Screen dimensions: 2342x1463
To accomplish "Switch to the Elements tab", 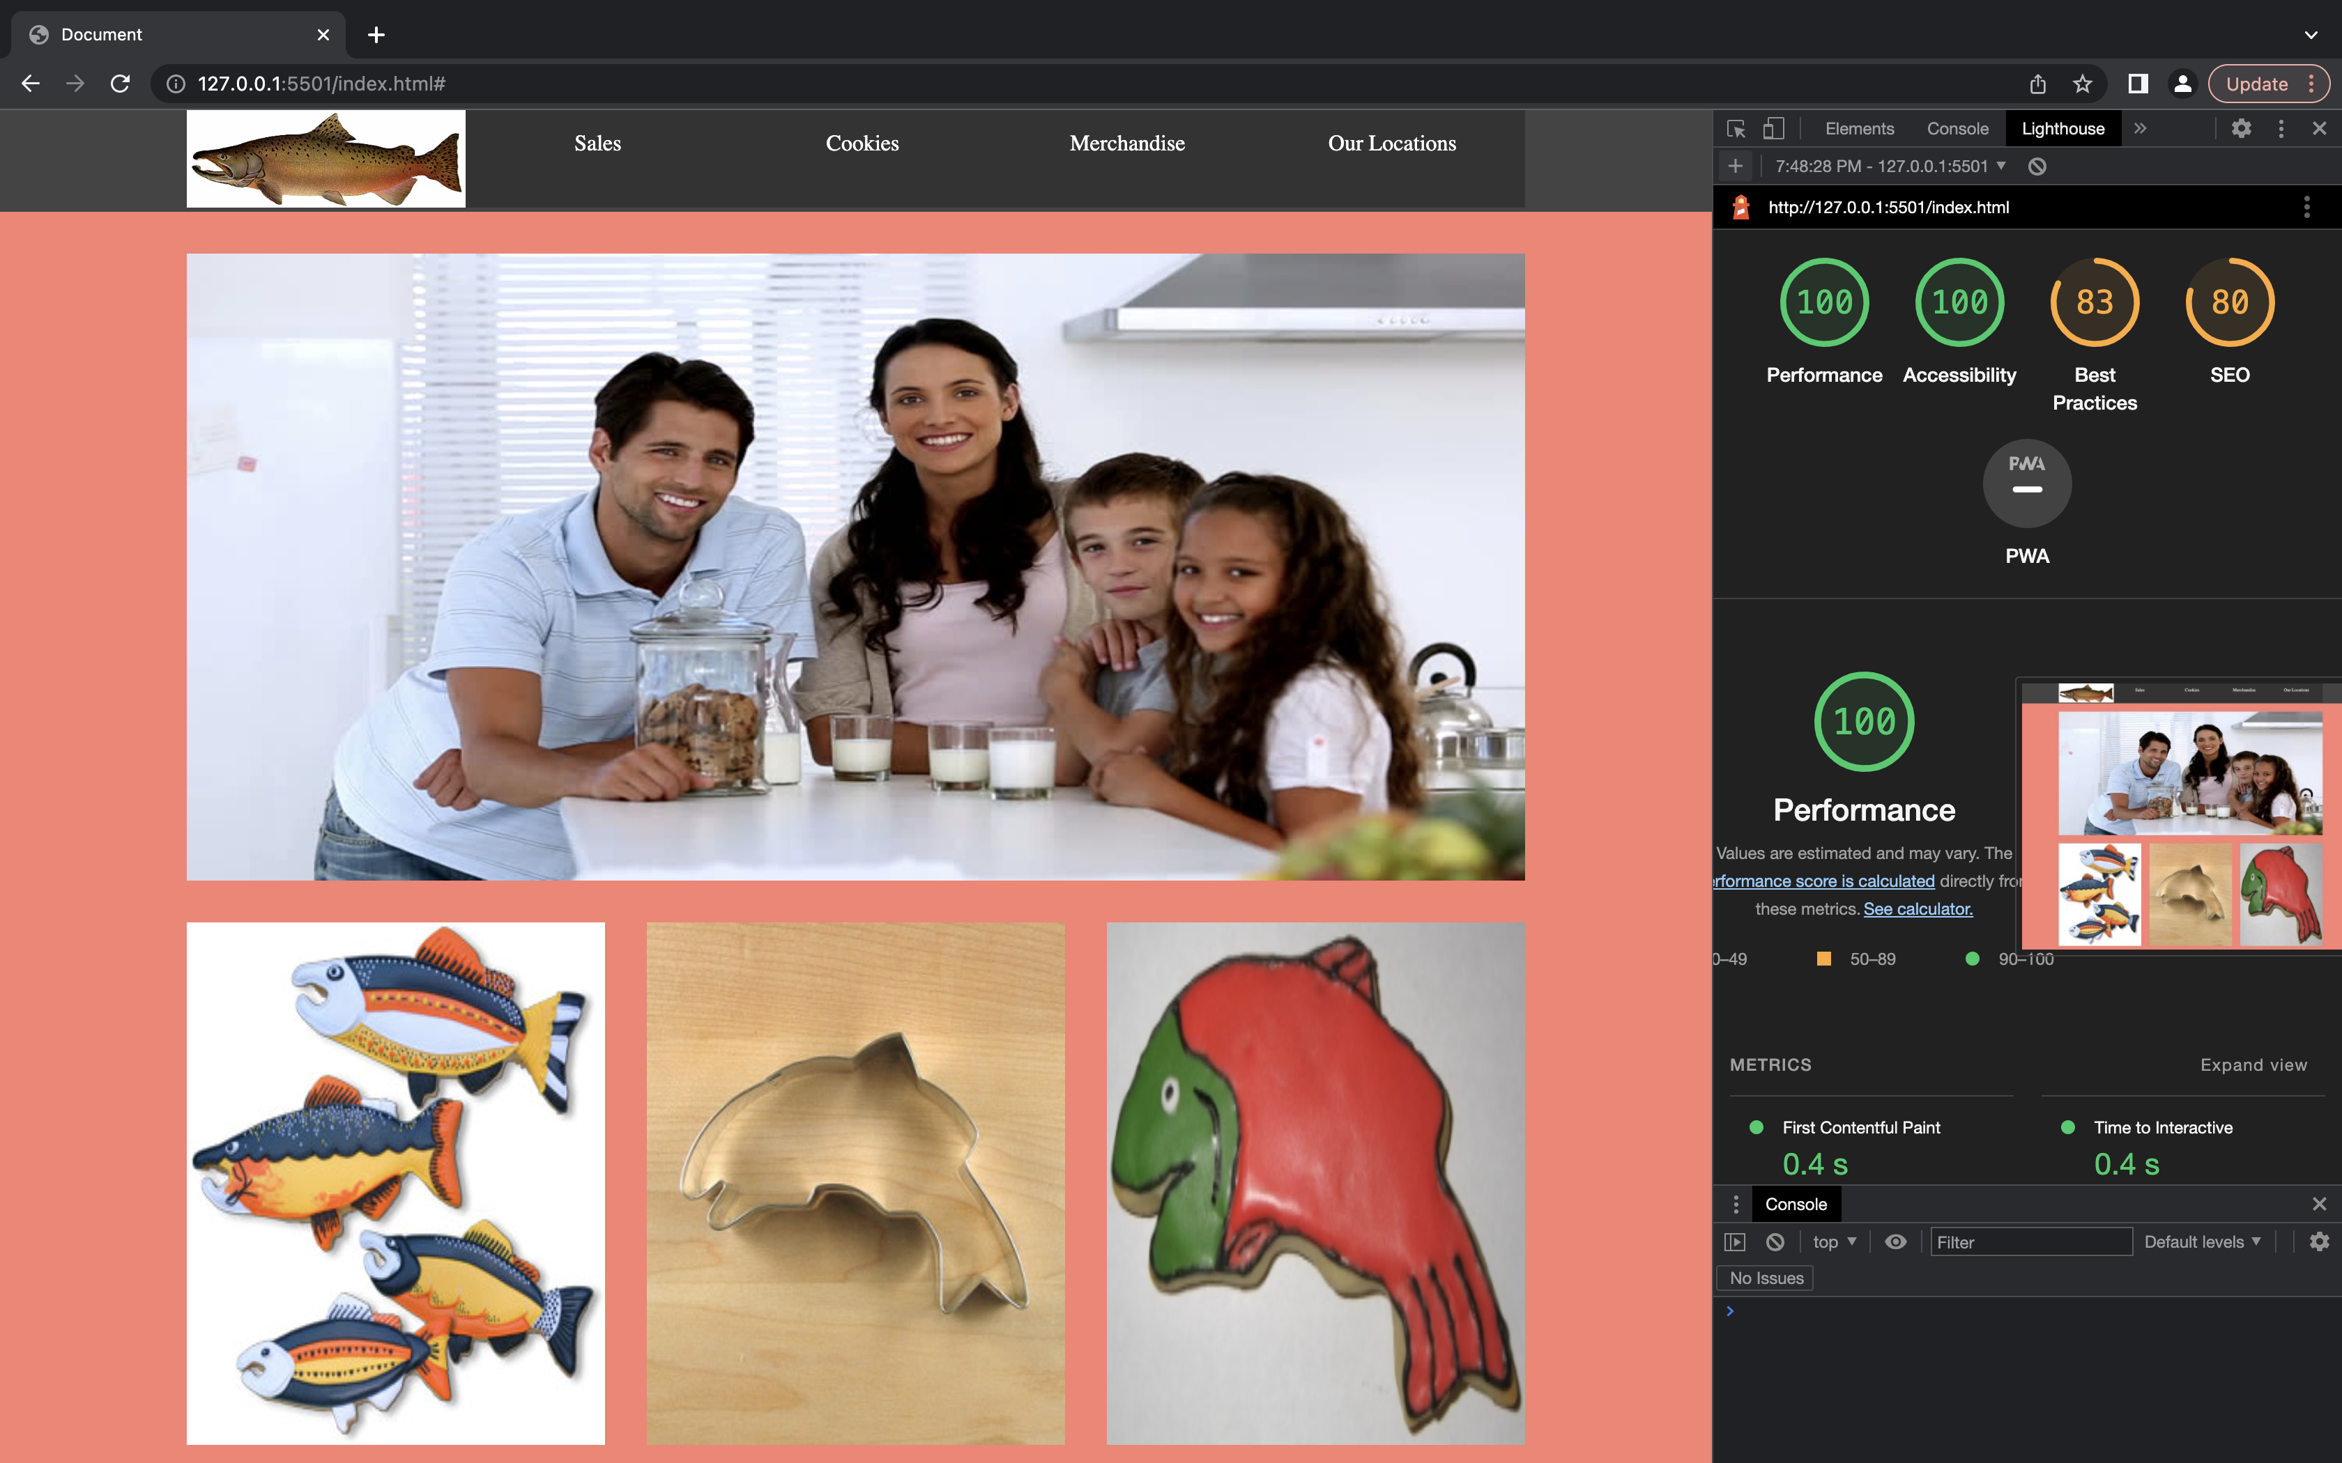I will (x=1859, y=129).
